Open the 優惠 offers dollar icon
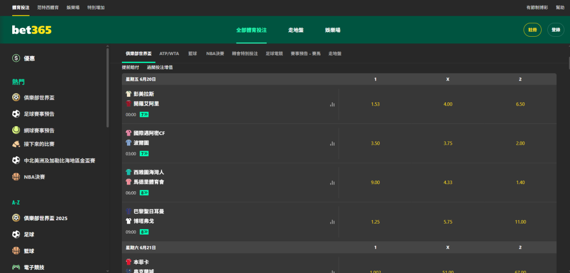The image size is (570, 273). click(x=16, y=58)
